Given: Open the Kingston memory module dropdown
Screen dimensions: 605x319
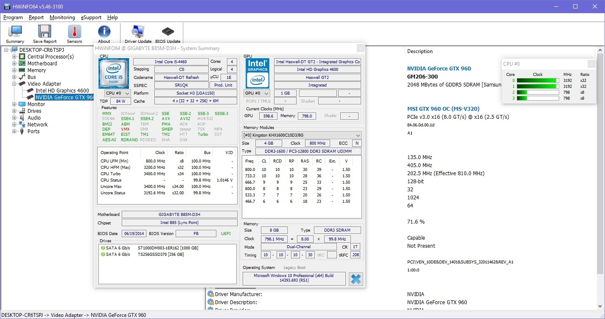Looking at the screenshot, I should pos(302,135).
